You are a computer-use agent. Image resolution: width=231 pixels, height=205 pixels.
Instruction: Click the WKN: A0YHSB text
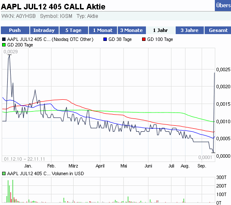[x=19, y=16]
